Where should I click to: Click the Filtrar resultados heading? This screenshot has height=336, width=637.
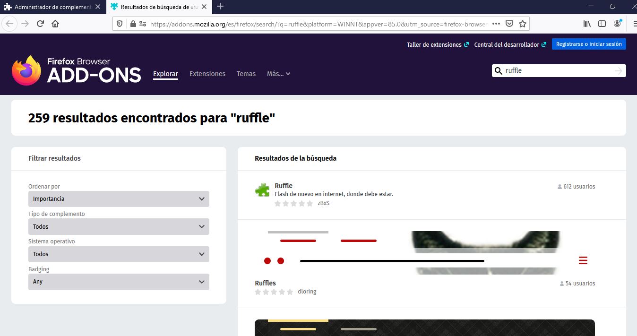[54, 158]
